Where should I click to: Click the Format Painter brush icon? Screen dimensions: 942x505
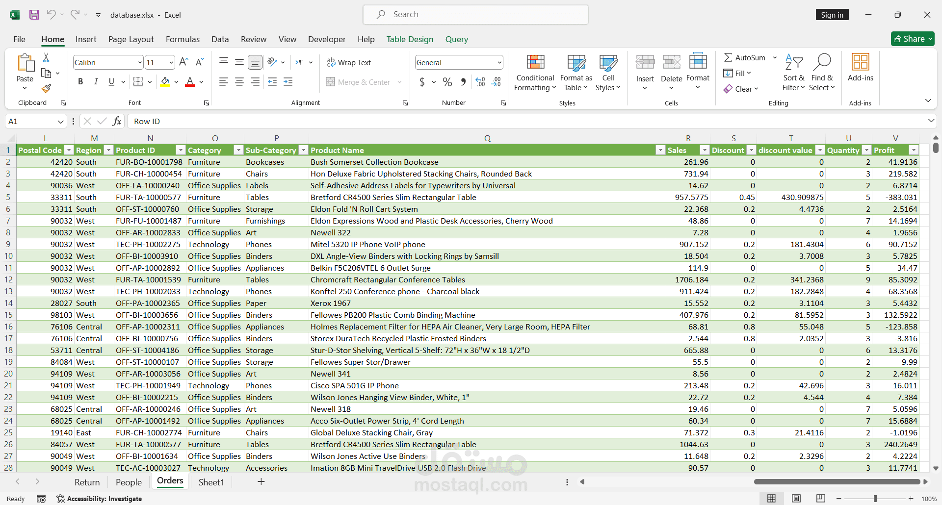pos(46,88)
